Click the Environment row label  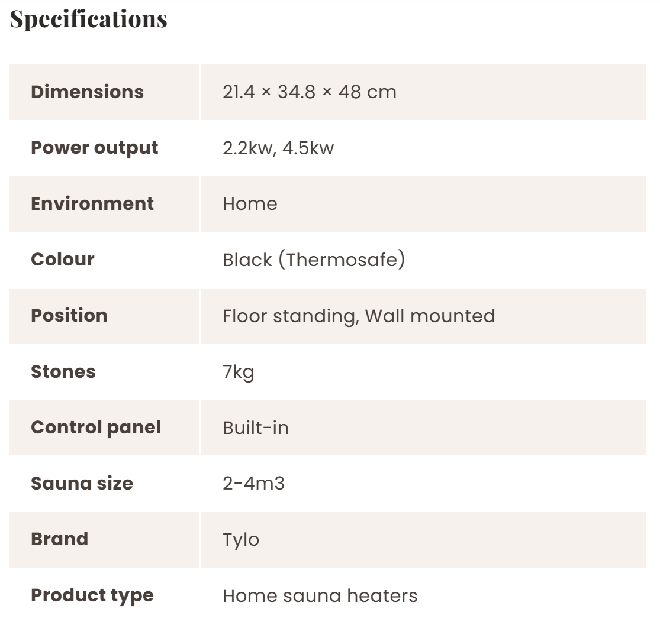click(x=92, y=203)
